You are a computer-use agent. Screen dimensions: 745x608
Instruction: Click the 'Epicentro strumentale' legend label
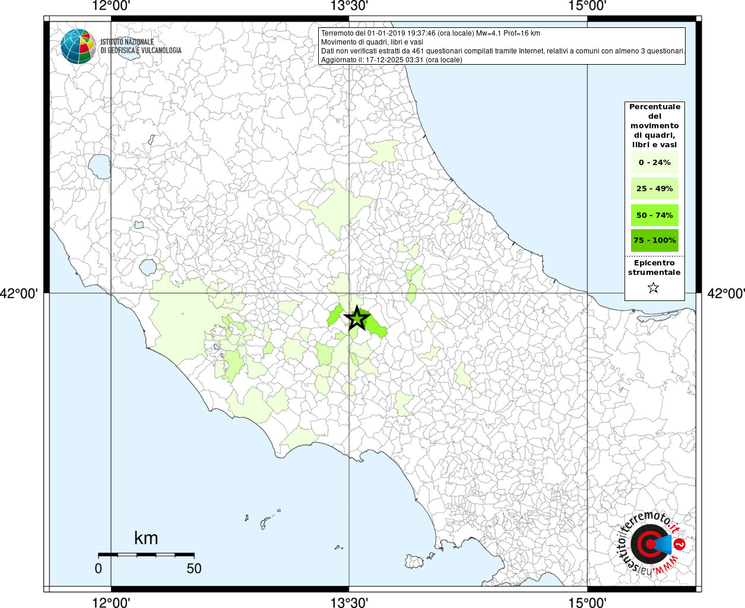654,267
